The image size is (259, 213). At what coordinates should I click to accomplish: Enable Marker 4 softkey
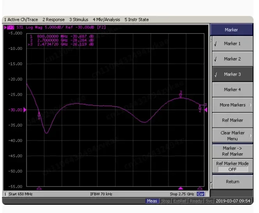click(232, 90)
